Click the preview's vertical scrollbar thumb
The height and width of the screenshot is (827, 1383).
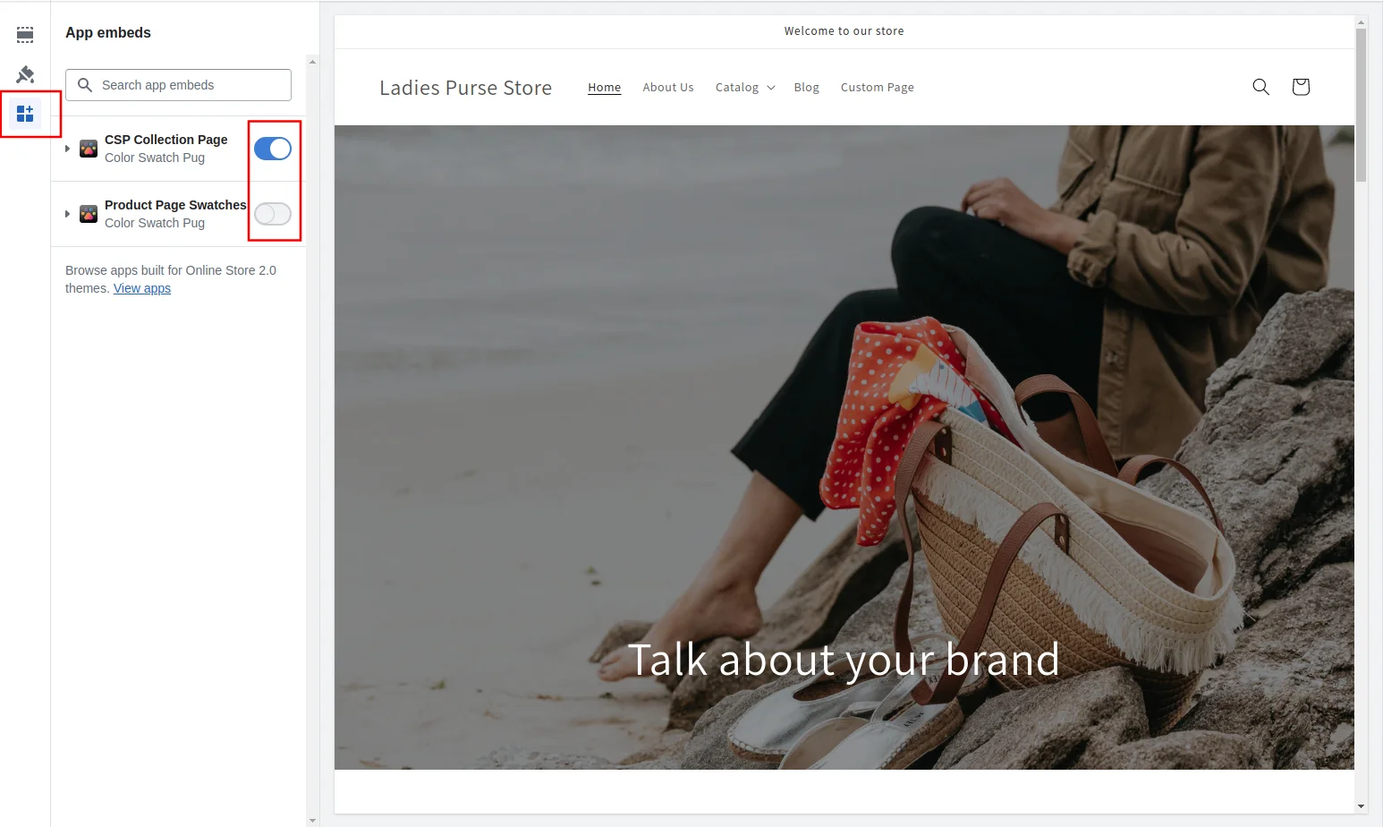coord(1361,103)
